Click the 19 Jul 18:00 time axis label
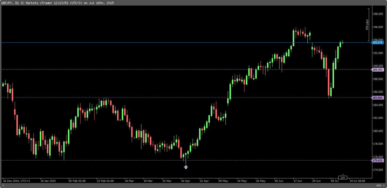 (x=357, y=181)
